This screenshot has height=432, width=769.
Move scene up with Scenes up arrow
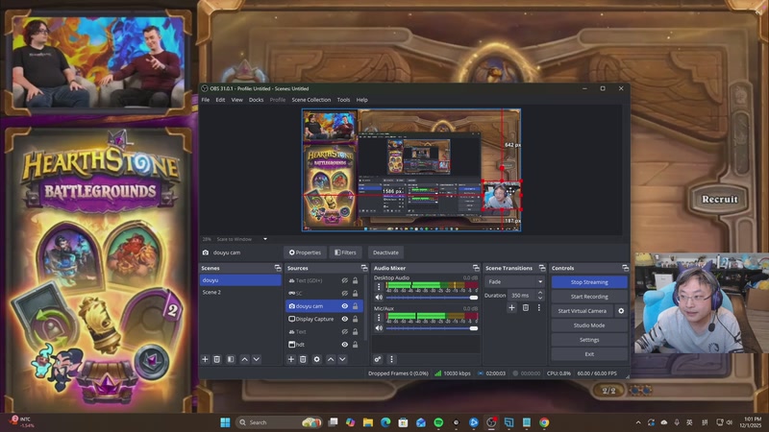[x=244, y=359]
